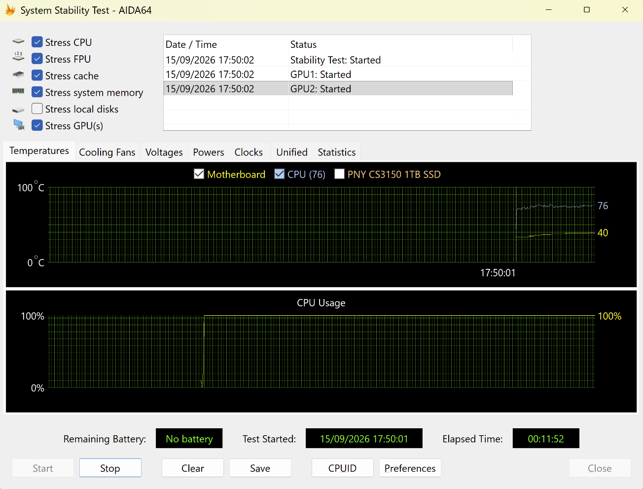Uncheck the Stress CPU checkbox
This screenshot has height=489, width=643.
37,42
